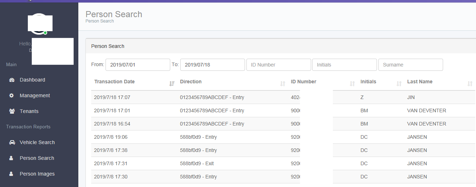Image resolution: width=476 pixels, height=187 pixels.
Task: Edit the To date field
Action: click(x=212, y=65)
